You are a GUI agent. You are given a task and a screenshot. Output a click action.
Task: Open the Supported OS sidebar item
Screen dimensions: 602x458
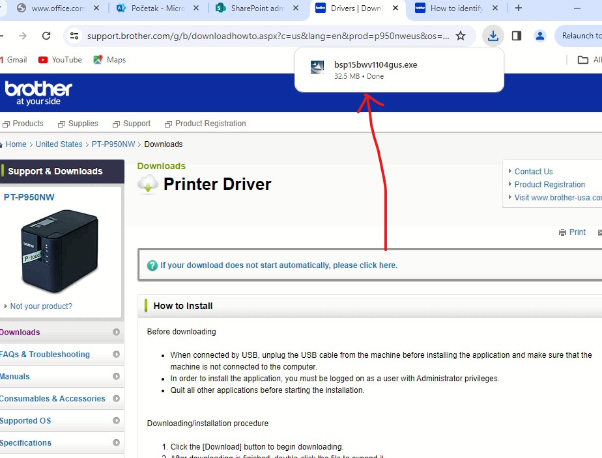click(x=61, y=421)
